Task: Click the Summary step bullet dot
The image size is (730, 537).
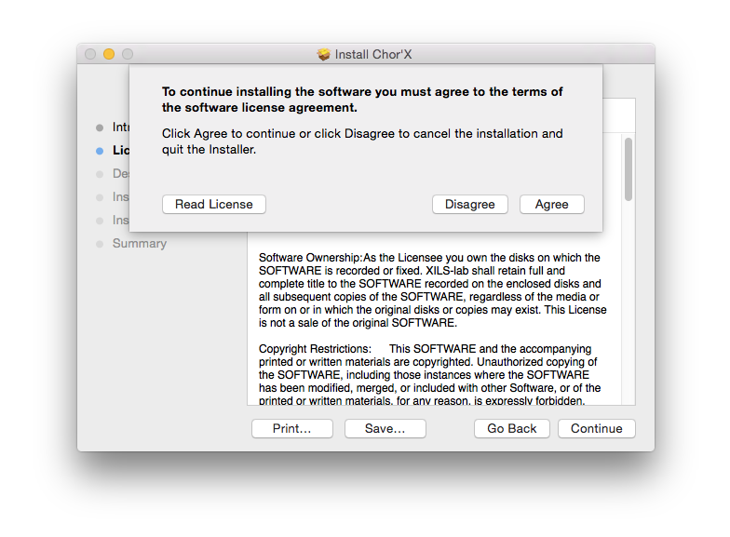Action: [x=100, y=244]
